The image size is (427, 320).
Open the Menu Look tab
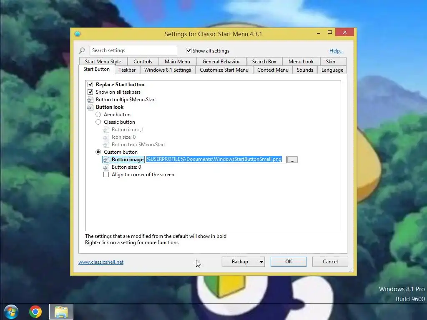[301, 62]
